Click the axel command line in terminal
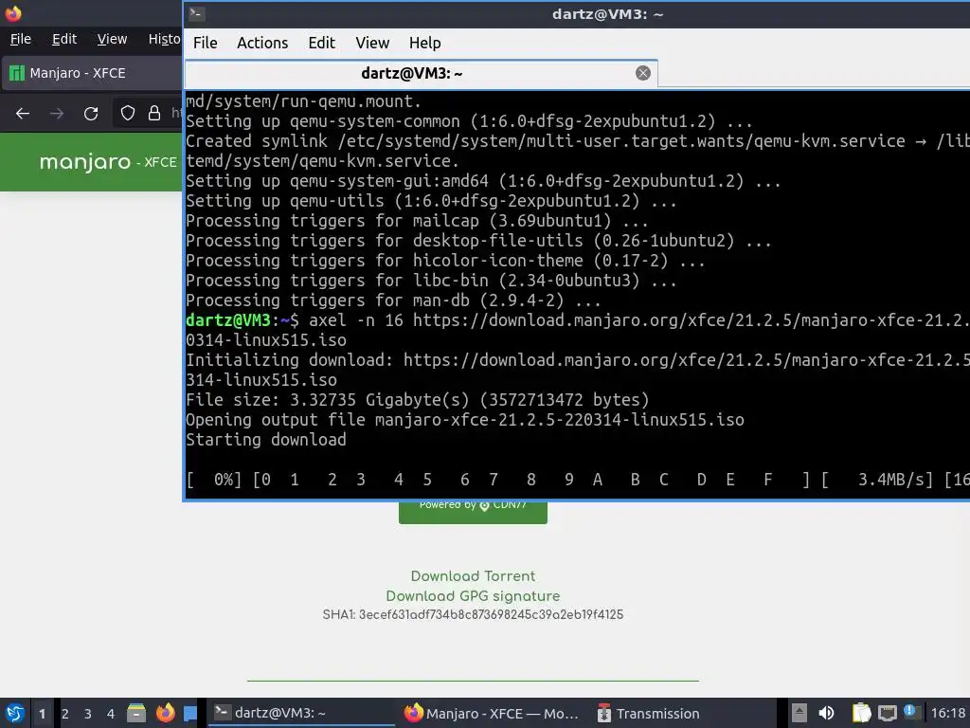 577,330
